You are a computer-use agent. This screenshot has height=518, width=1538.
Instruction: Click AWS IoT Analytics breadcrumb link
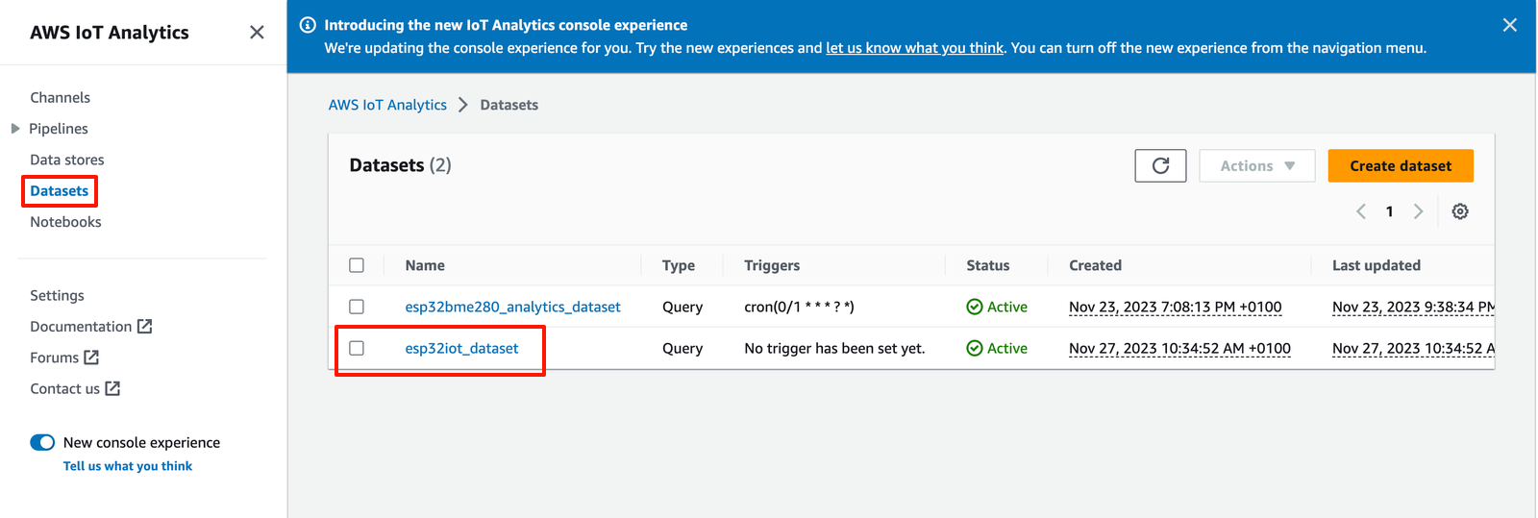point(387,105)
